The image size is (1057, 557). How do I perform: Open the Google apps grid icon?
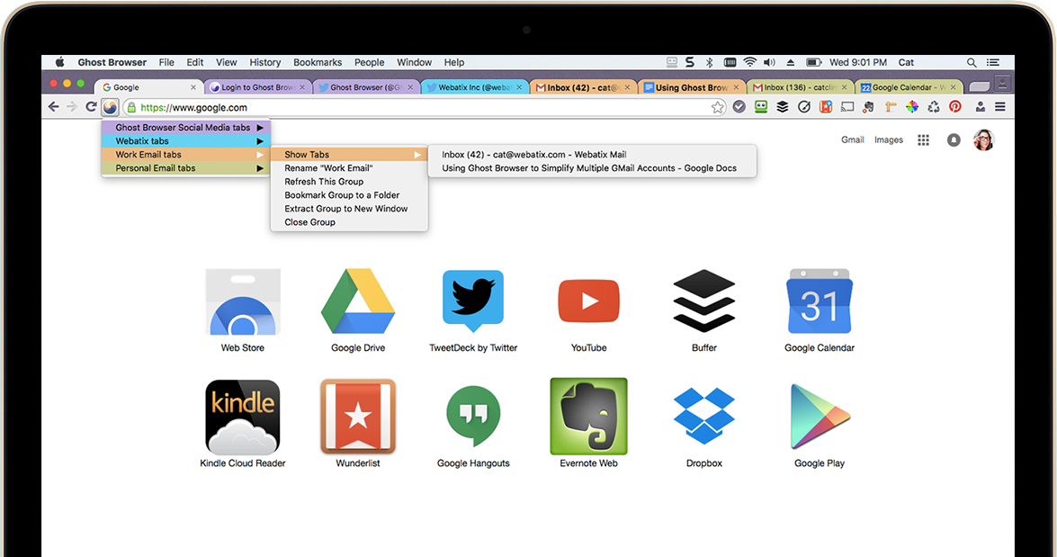(x=923, y=140)
